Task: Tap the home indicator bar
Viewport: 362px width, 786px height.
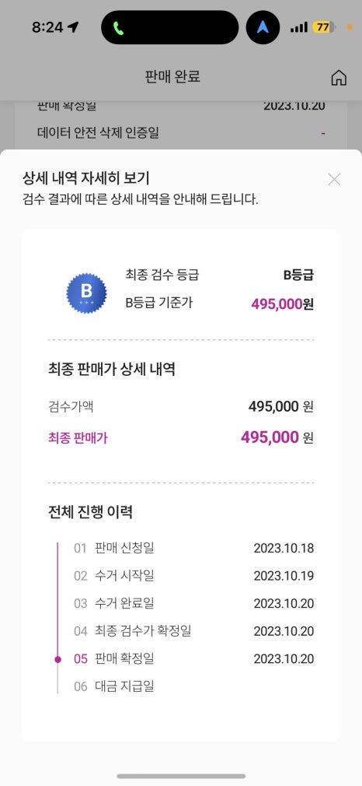Action: [x=181, y=776]
